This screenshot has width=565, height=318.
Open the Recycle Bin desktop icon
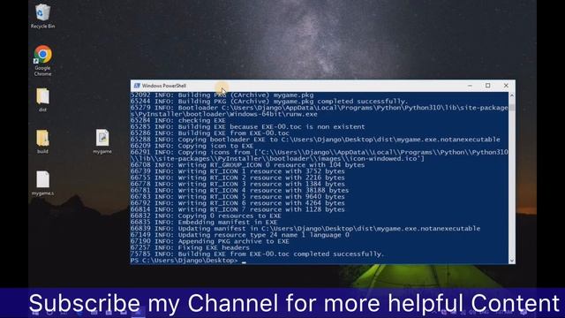42,16
